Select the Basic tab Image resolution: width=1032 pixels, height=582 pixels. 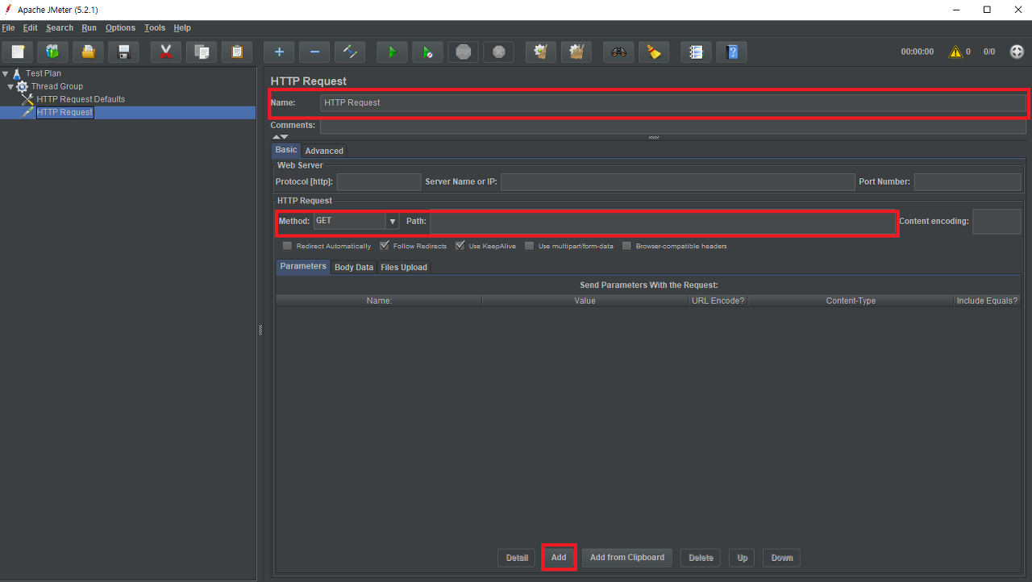(286, 150)
